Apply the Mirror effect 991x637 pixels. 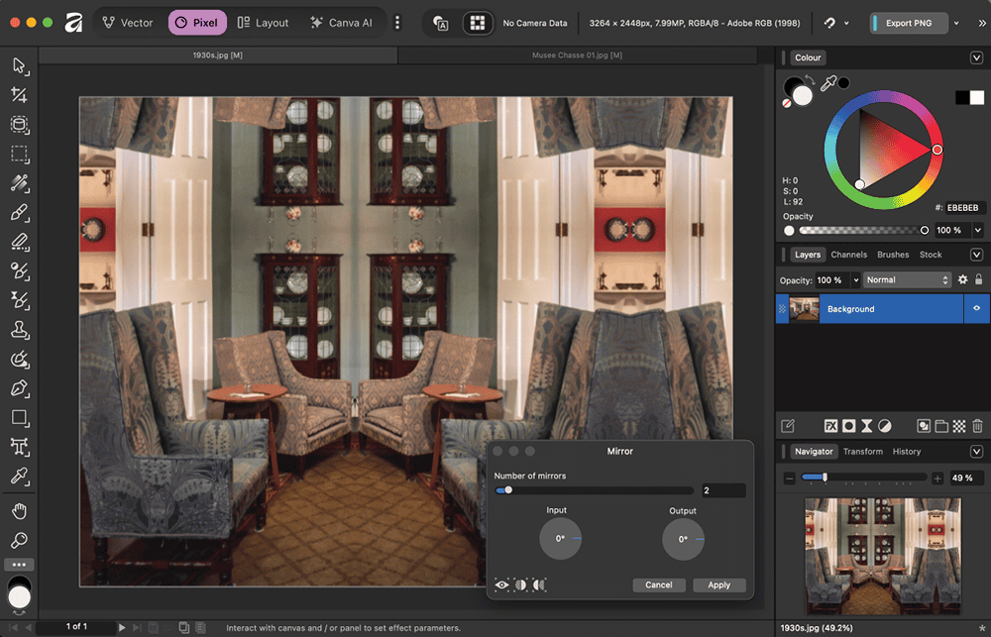click(x=718, y=585)
